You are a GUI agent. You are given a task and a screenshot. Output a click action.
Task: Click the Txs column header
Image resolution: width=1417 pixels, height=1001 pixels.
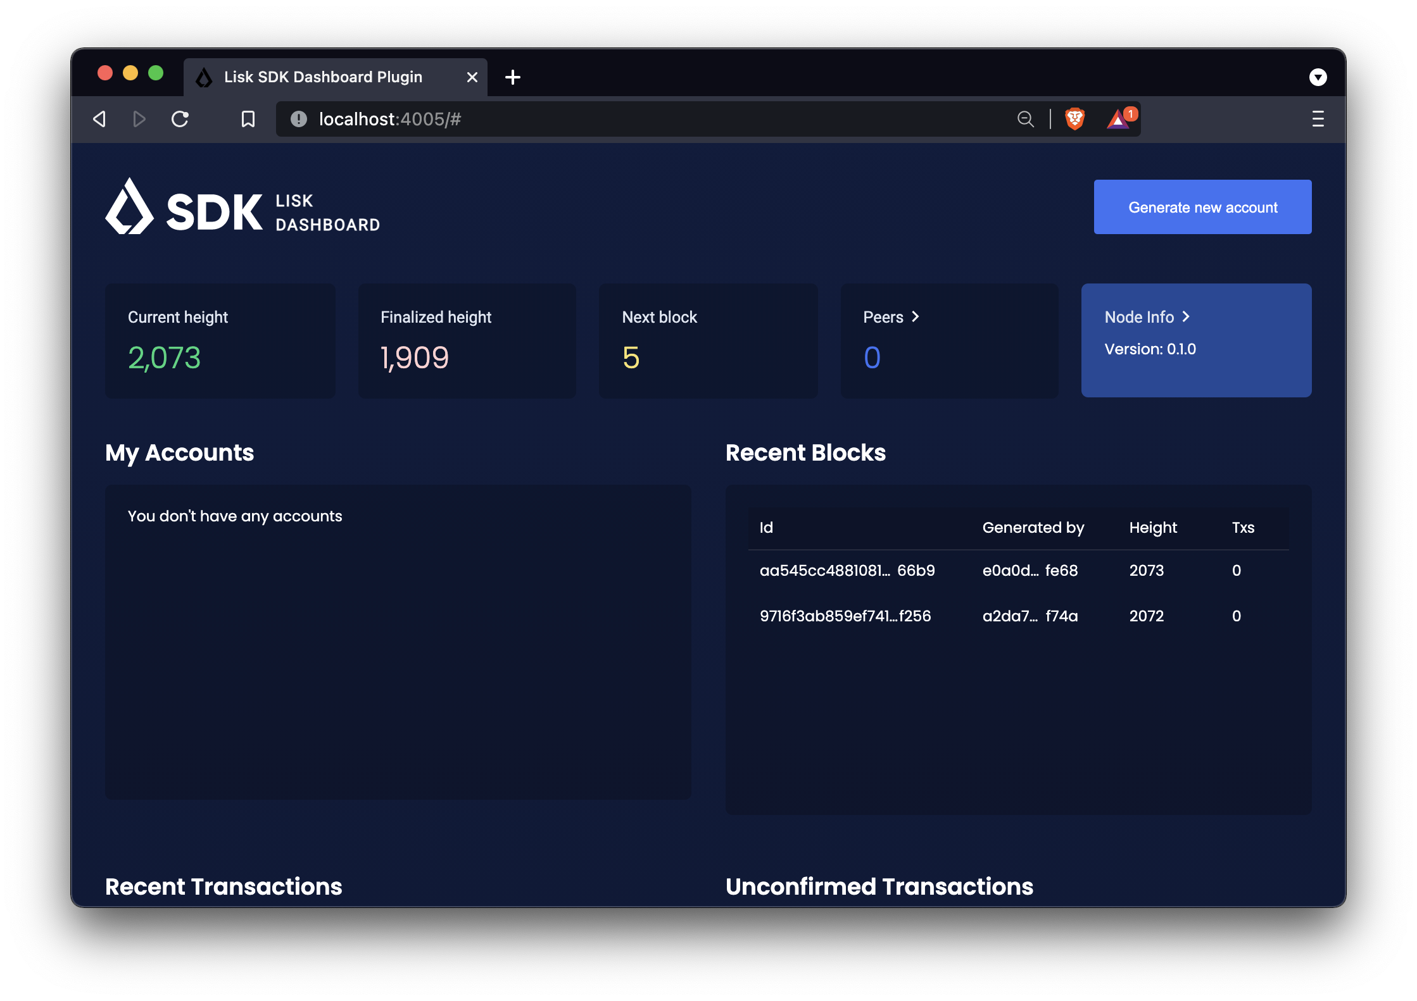[x=1244, y=528]
